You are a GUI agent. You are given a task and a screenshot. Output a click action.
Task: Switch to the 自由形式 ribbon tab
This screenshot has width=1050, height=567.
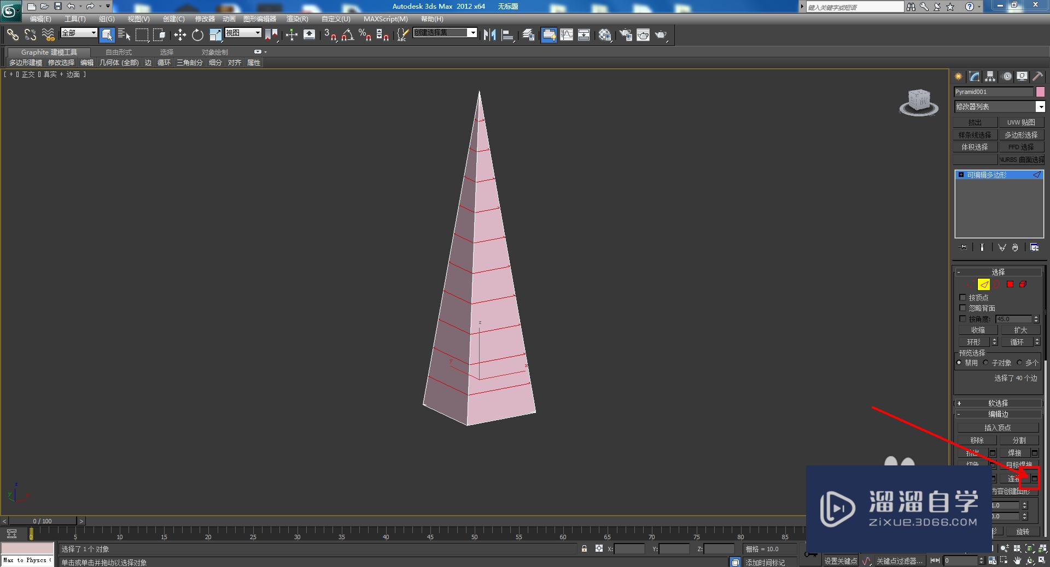[119, 52]
